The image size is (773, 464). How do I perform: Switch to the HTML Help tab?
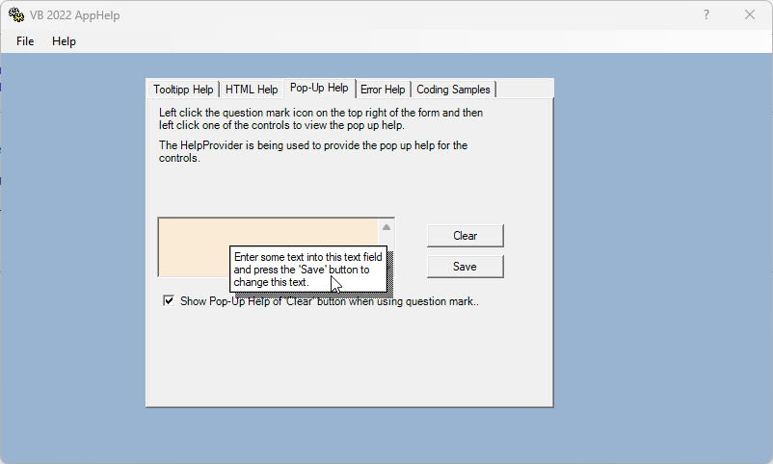point(252,90)
